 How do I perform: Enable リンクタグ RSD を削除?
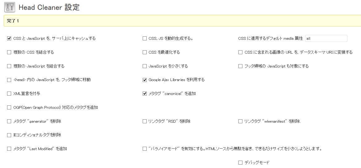pyautogui.click(x=145, y=121)
